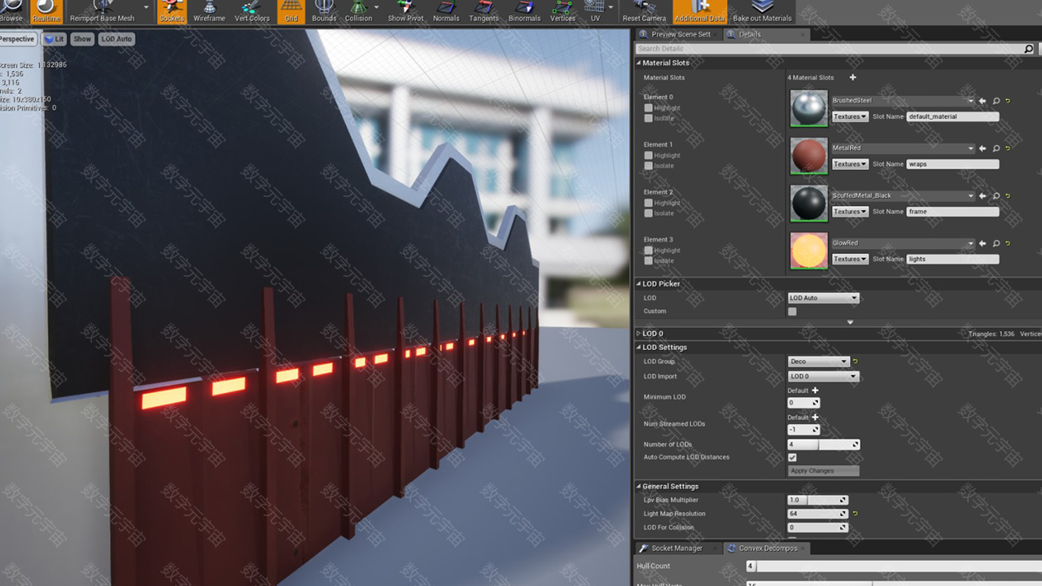Open the MetalRed material dropdown
The width and height of the screenshot is (1042, 586).
tap(903, 148)
